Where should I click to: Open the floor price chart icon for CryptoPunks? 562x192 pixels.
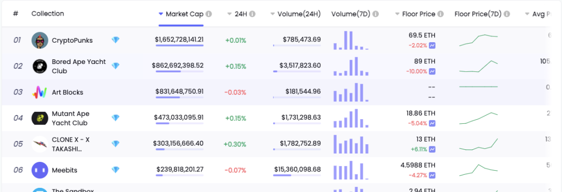pos(432,45)
